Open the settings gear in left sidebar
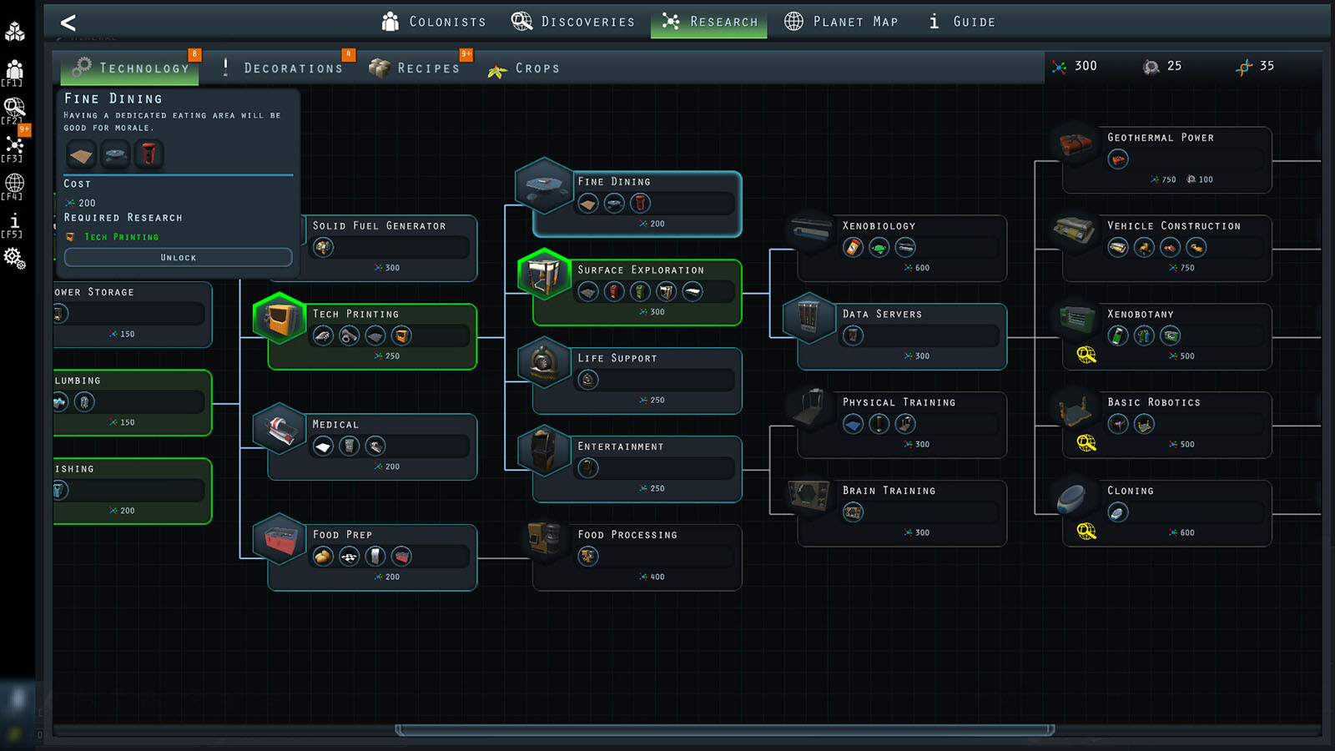1335x751 pixels. [14, 259]
